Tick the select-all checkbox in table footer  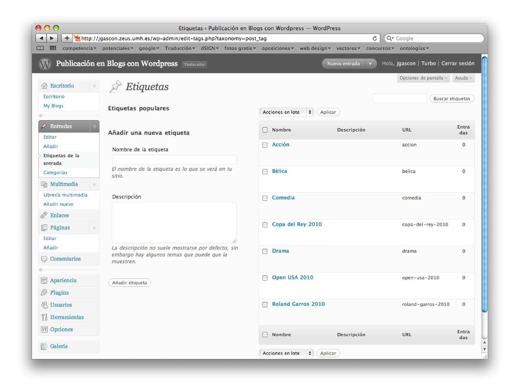pos(265,335)
